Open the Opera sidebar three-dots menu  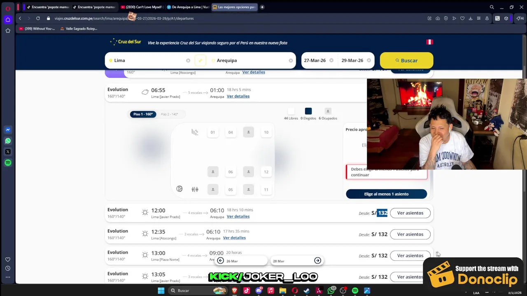(8, 277)
